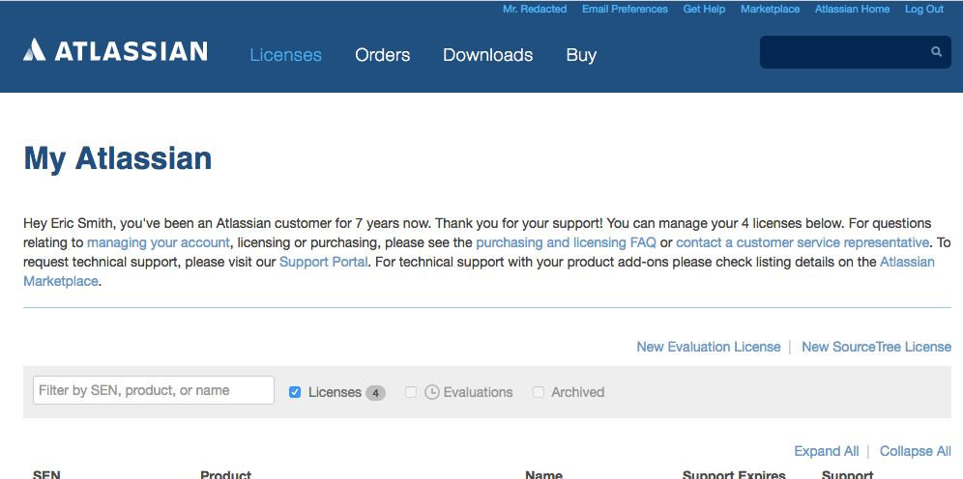
Task: Open the Downloads tab
Action: 487,55
